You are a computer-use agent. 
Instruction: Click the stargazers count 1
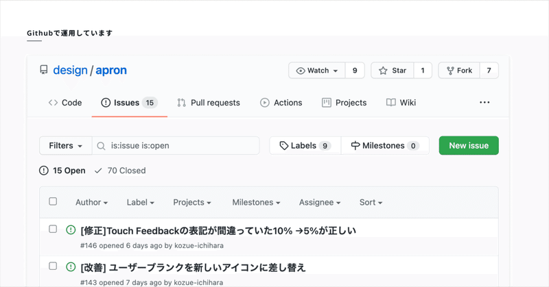(423, 71)
